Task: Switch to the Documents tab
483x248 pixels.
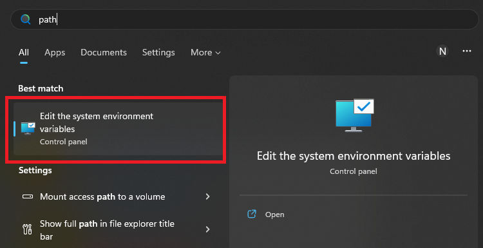Action: point(104,52)
